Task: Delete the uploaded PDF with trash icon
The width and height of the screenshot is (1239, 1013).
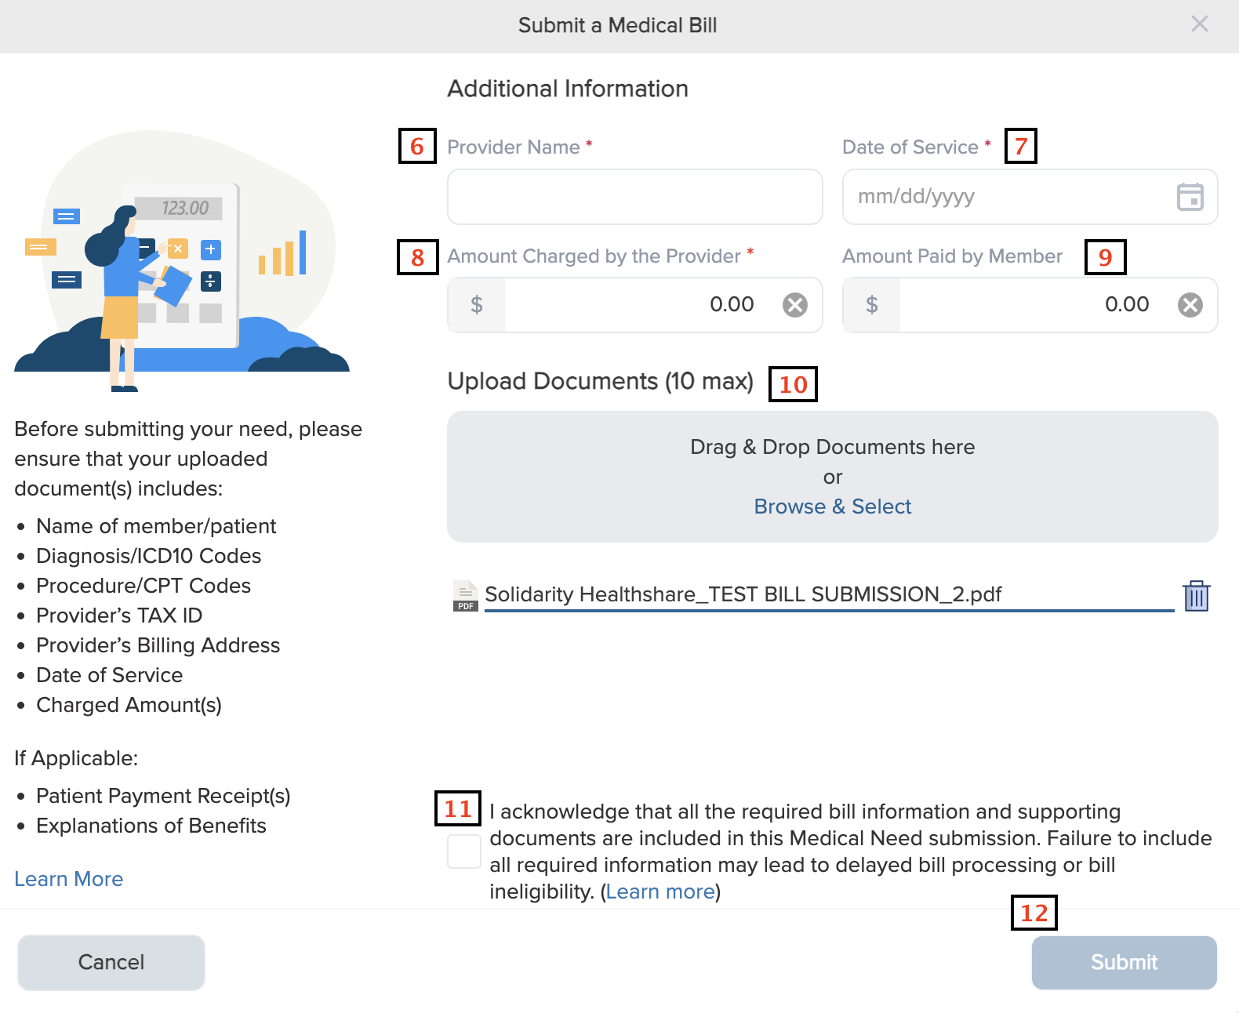Action: (x=1196, y=596)
